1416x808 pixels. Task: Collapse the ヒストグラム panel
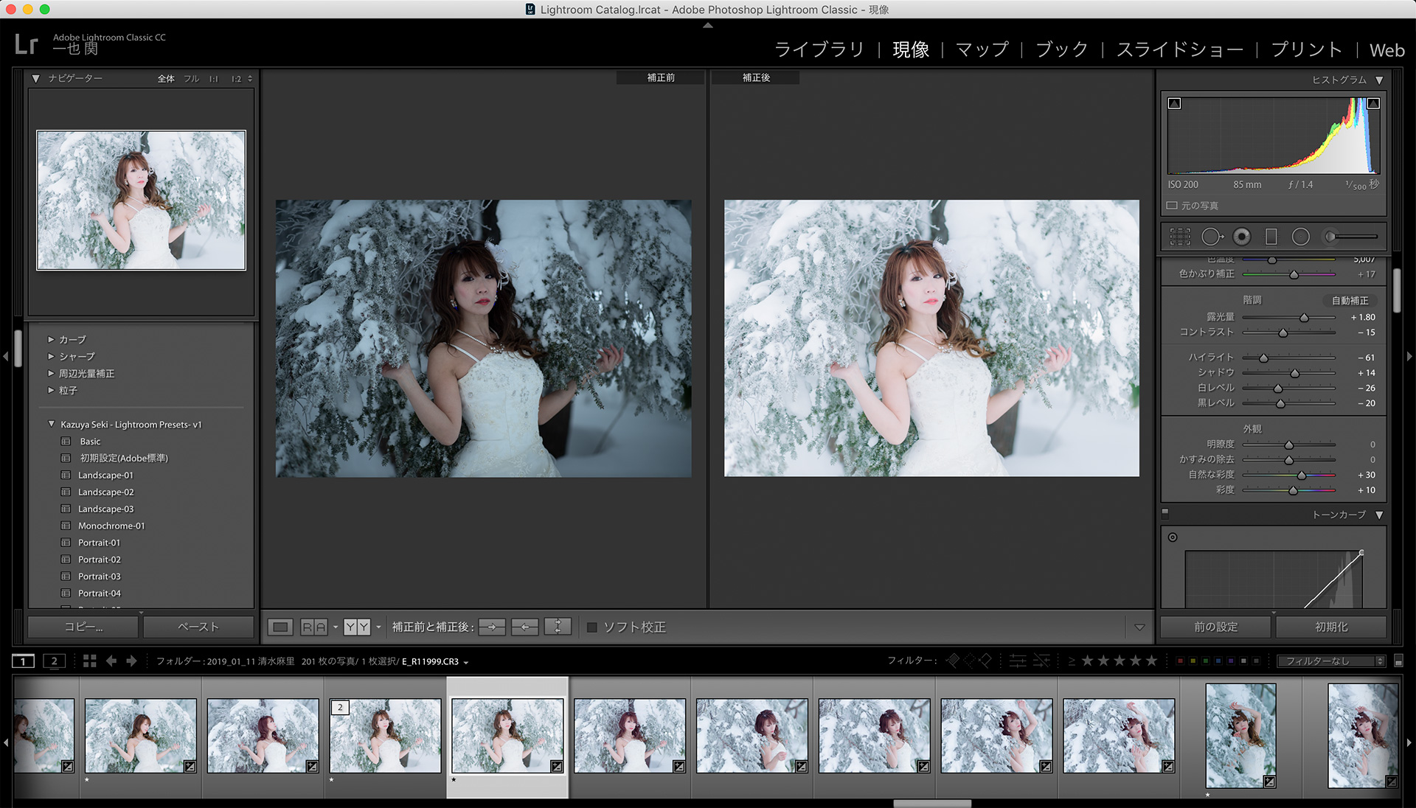(x=1379, y=80)
